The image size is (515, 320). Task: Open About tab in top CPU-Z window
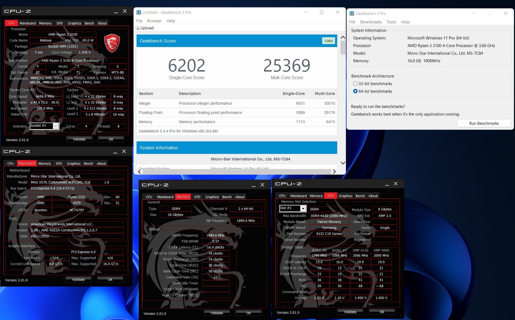[102, 23]
